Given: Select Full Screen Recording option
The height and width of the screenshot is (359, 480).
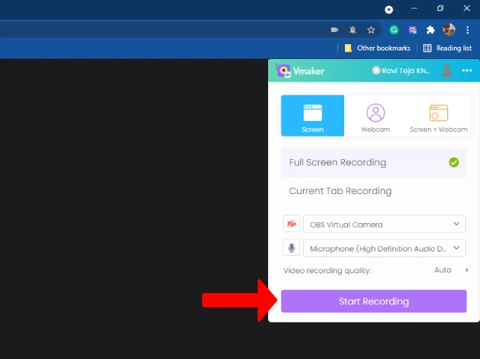Looking at the screenshot, I should pos(374,163).
